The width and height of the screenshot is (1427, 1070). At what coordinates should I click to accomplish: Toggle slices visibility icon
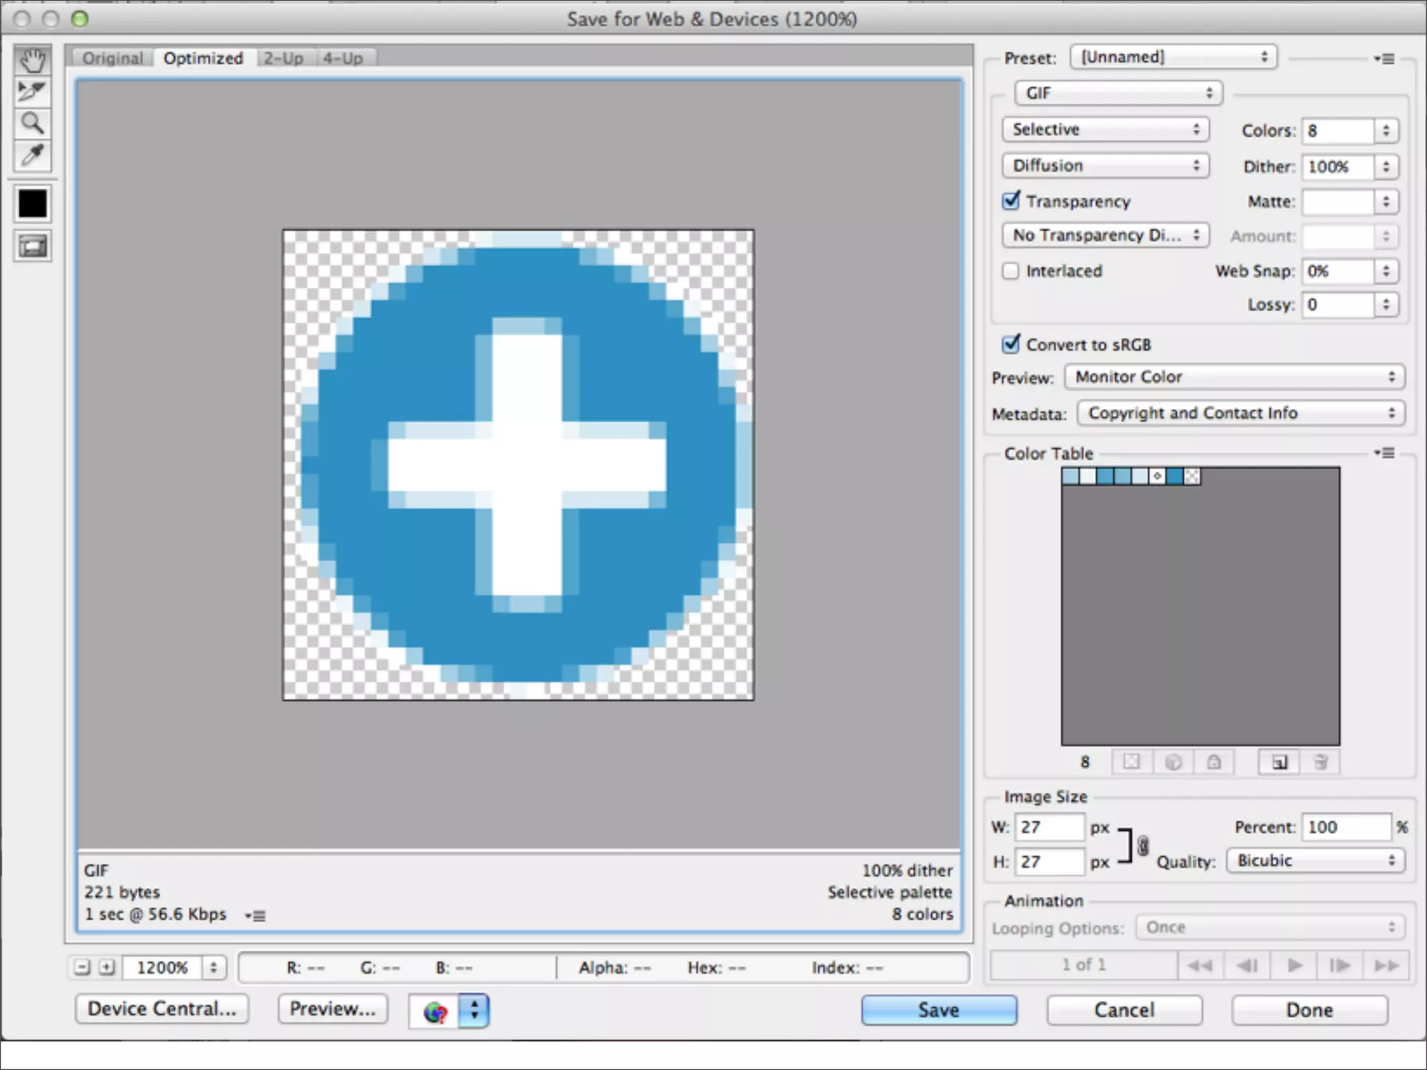click(x=32, y=246)
